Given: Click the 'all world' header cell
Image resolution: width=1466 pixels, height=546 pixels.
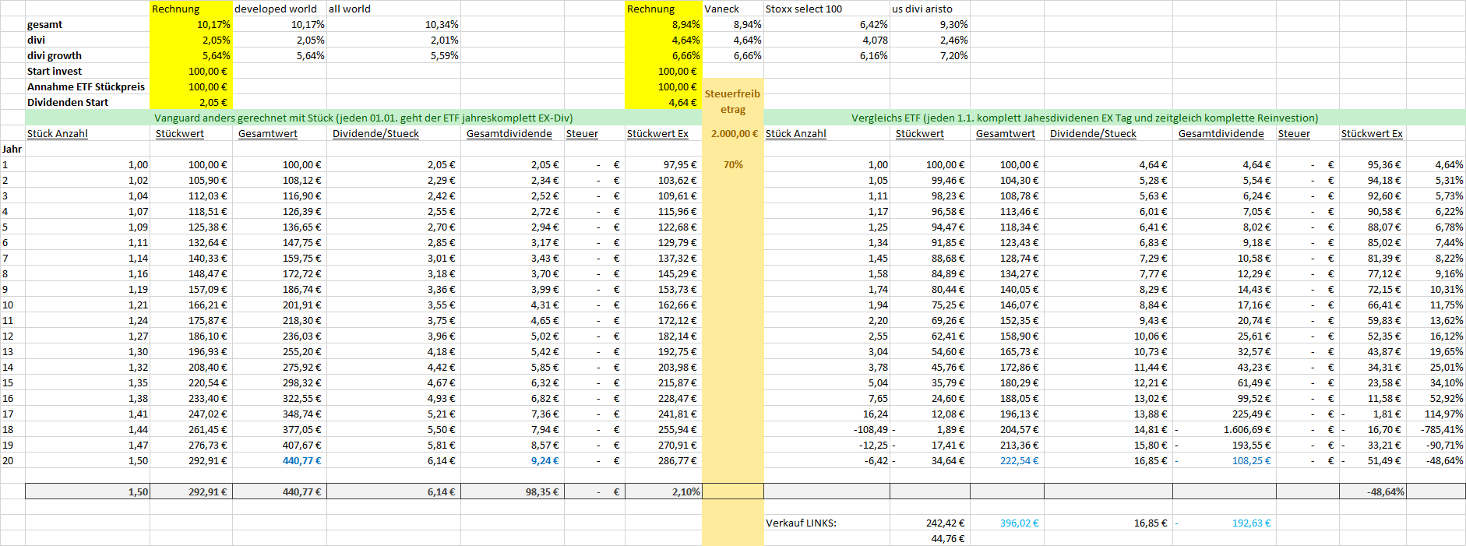Looking at the screenshot, I should [393, 9].
